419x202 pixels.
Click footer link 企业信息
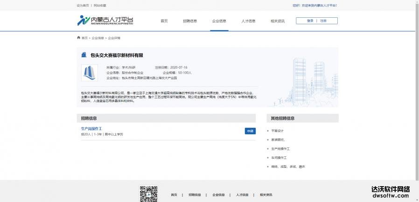tap(218, 195)
